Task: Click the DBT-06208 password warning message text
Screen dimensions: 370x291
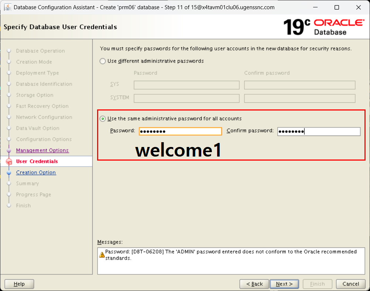Action: point(231,255)
